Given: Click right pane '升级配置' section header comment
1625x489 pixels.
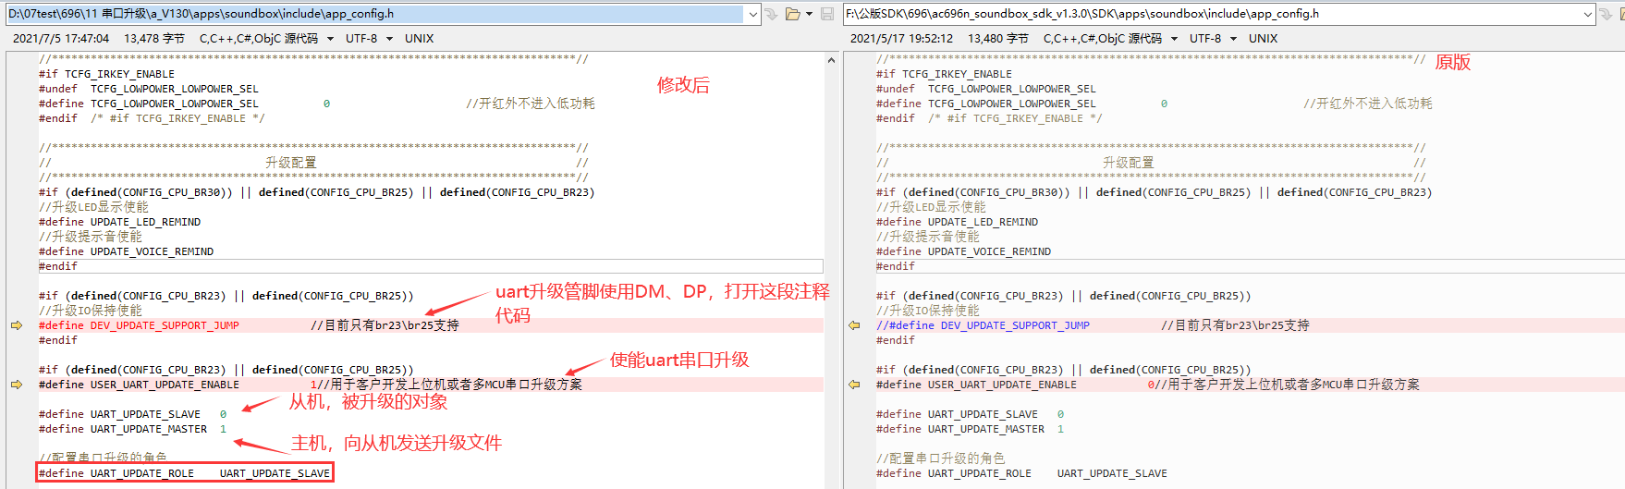Looking at the screenshot, I should [1128, 163].
